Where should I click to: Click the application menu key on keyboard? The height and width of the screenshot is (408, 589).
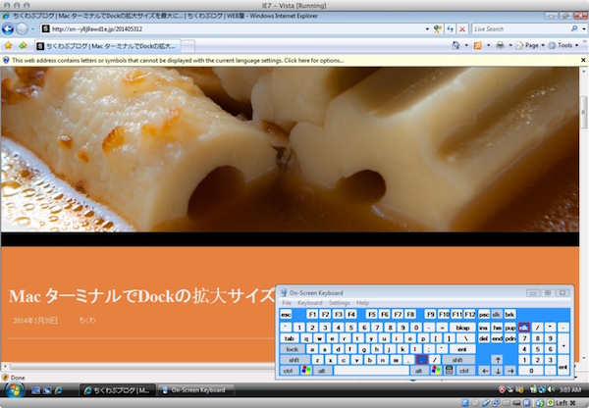tap(449, 371)
